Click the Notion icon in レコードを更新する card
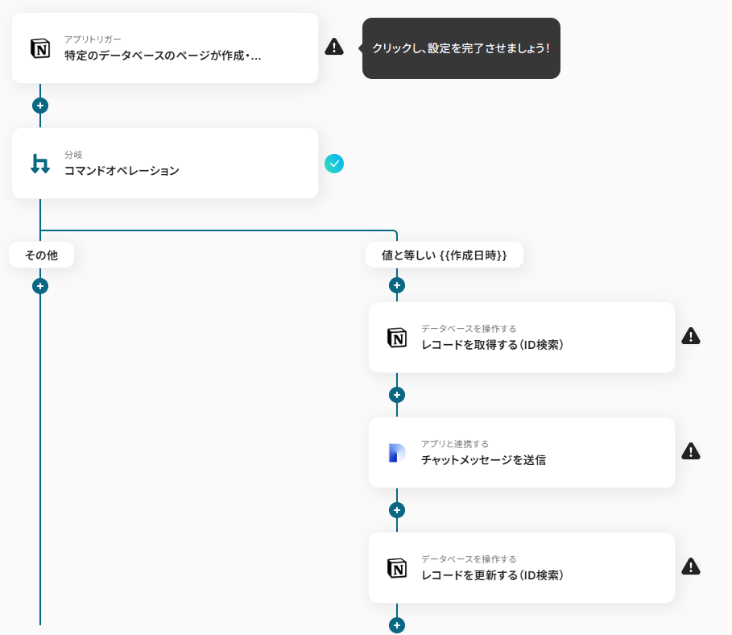Screen dimensions: 732x635 (x=397, y=568)
